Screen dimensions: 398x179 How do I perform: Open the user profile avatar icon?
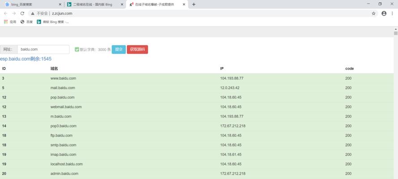pyautogui.click(x=384, y=13)
